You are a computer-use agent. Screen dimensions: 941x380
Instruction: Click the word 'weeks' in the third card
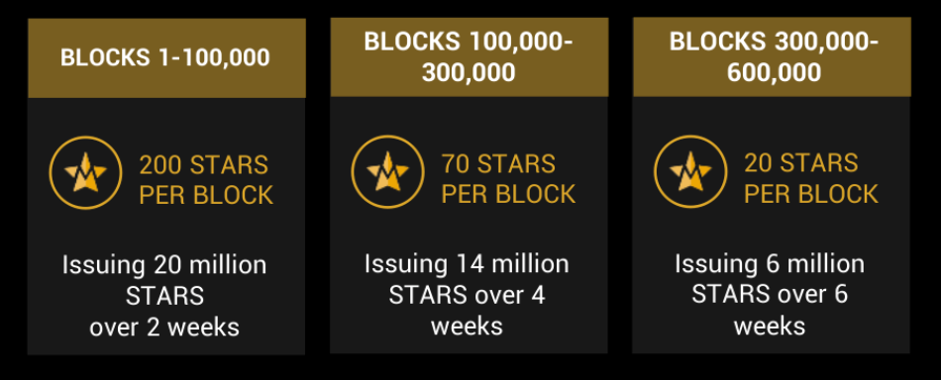point(770,327)
